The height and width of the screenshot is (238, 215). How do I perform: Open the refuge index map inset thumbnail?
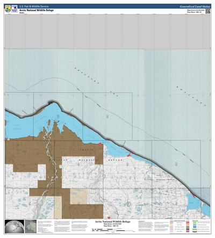tap(31, 226)
